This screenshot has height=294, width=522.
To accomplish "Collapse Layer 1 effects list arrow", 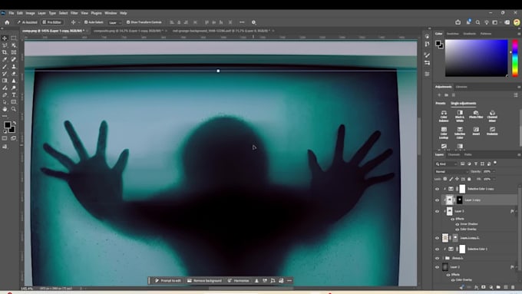I will point(517,211).
